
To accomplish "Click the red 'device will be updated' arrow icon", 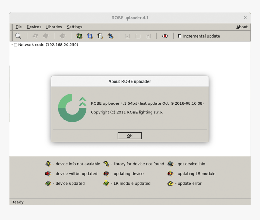I will point(47,174).
